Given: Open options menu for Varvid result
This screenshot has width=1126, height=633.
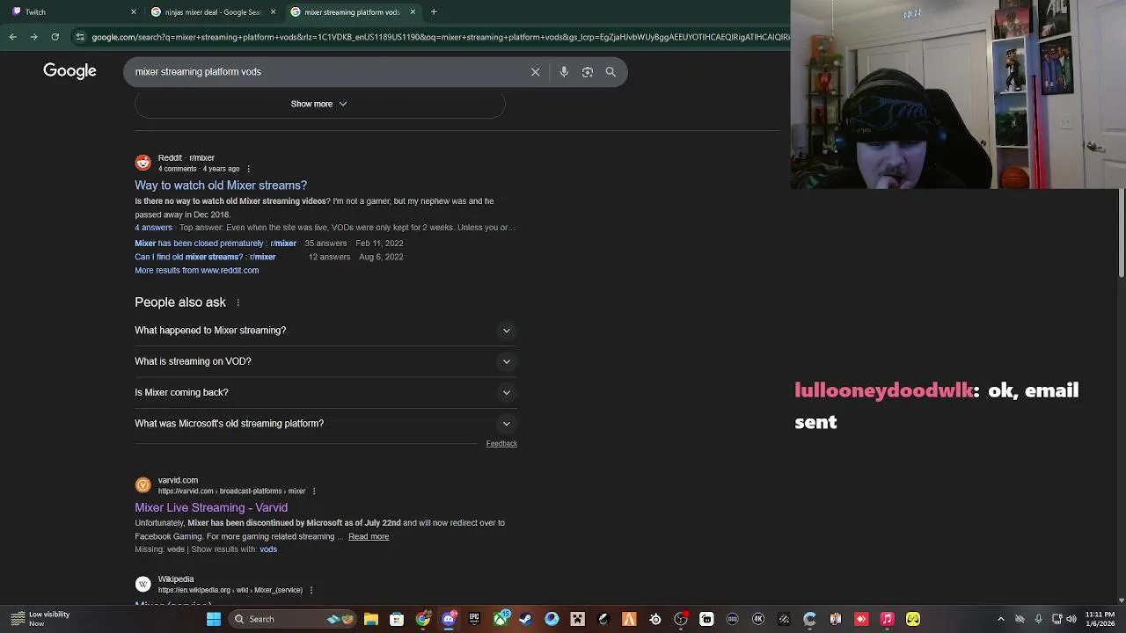Looking at the screenshot, I should (314, 491).
